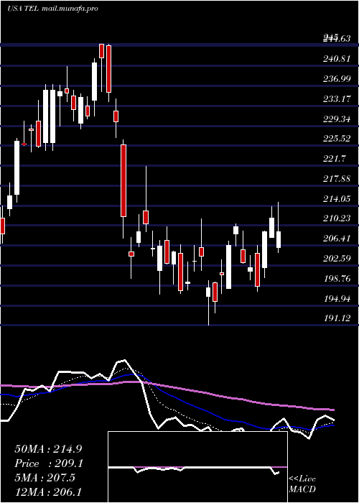
Task: Click inside the Live MACD inset panel
Action: tap(197, 467)
